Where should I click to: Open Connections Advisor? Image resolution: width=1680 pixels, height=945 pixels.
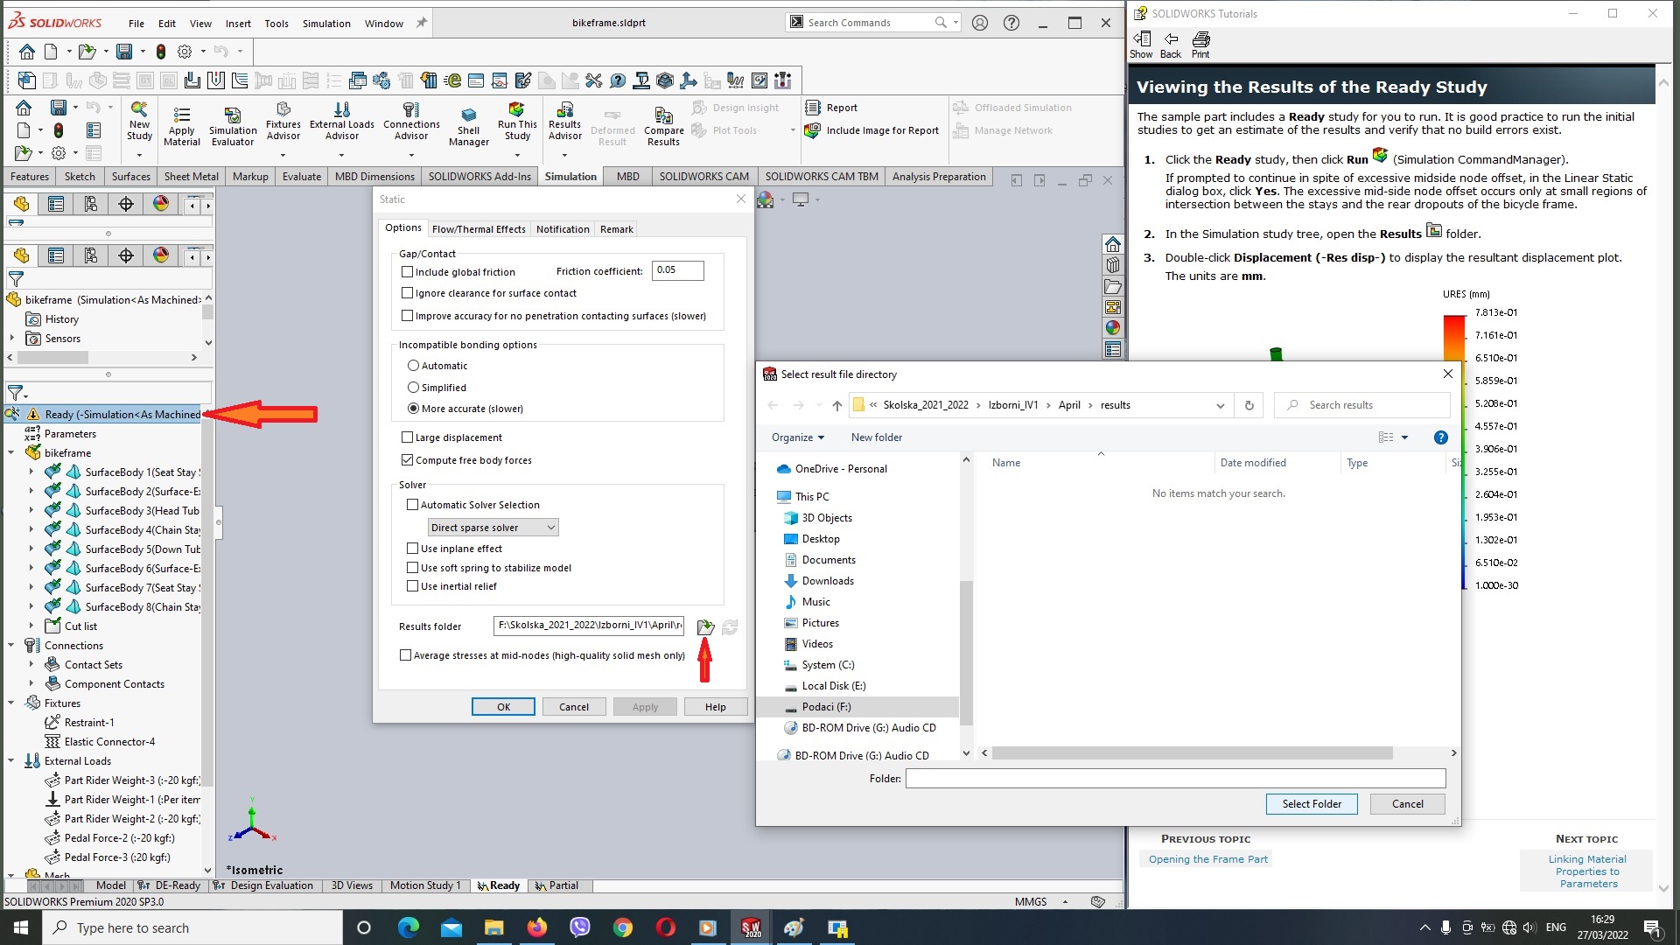tap(411, 122)
